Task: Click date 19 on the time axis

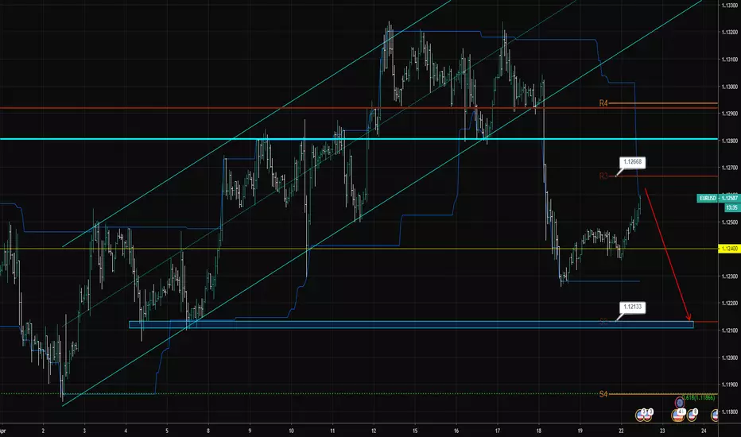Action: 580,431
